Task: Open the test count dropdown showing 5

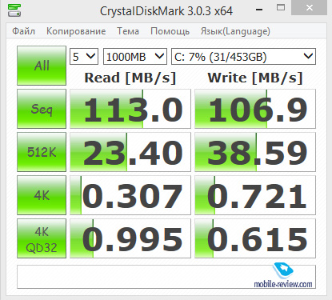Action: pyautogui.click(x=84, y=57)
